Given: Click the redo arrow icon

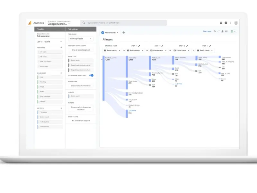Looking at the screenshot, I should tap(218, 32).
